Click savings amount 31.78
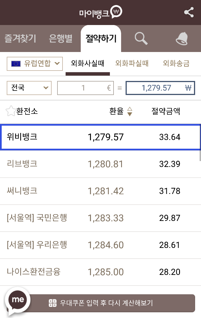Screen dimensions: 201x321 (170, 191)
